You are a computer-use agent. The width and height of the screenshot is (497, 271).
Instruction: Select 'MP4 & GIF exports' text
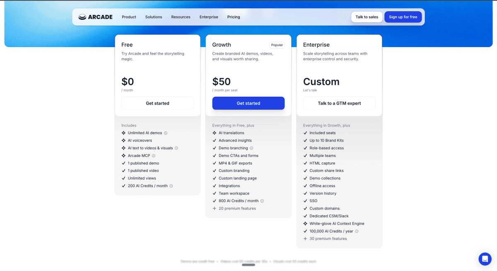[235, 163]
